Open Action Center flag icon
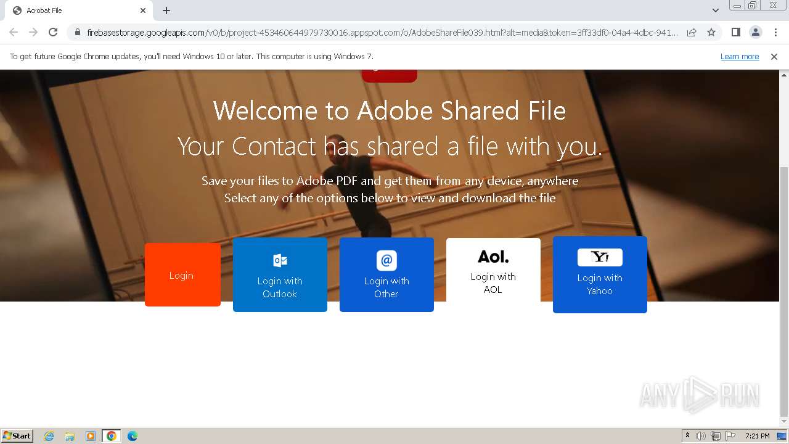 730,436
